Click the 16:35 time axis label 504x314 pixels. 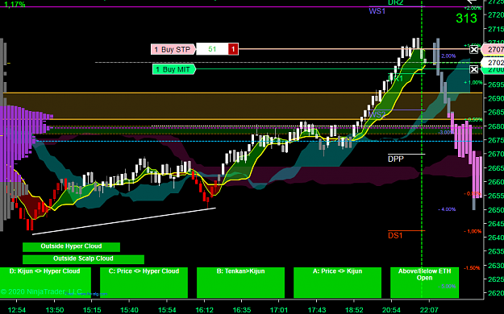[x=242, y=310]
